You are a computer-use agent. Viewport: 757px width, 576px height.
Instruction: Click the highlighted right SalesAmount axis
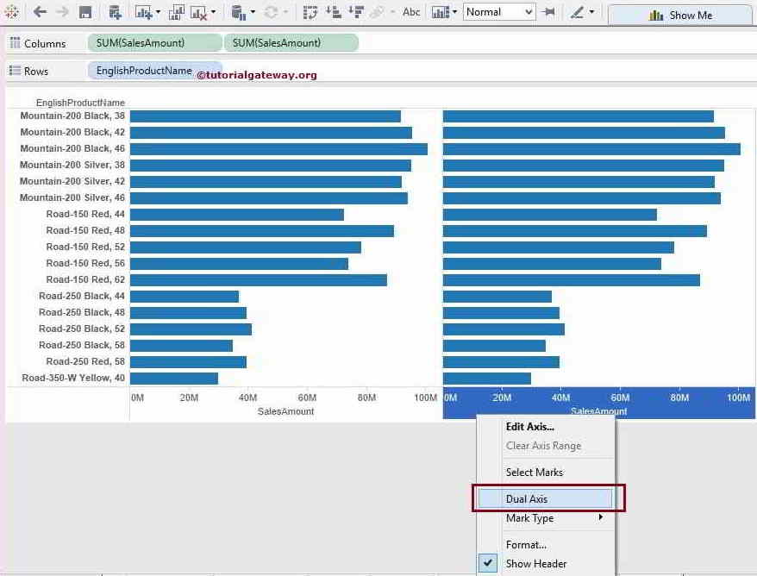click(x=598, y=402)
